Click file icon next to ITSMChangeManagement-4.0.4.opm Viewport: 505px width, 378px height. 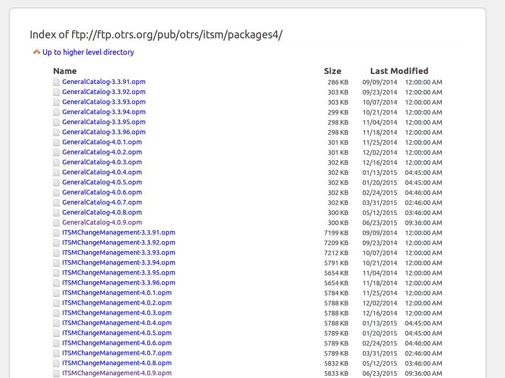56,323
